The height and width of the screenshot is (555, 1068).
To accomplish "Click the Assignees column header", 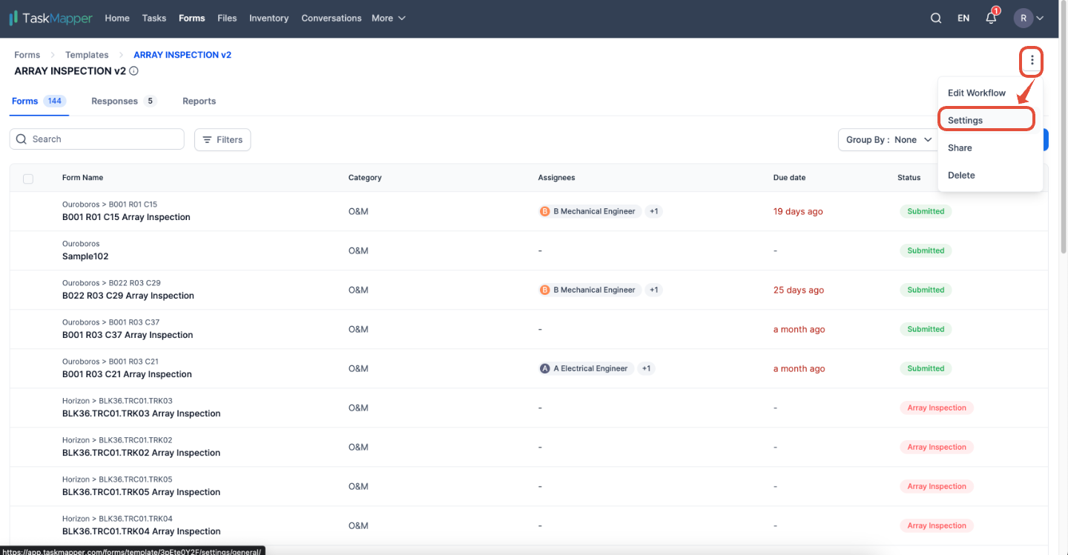I will pyautogui.click(x=556, y=178).
